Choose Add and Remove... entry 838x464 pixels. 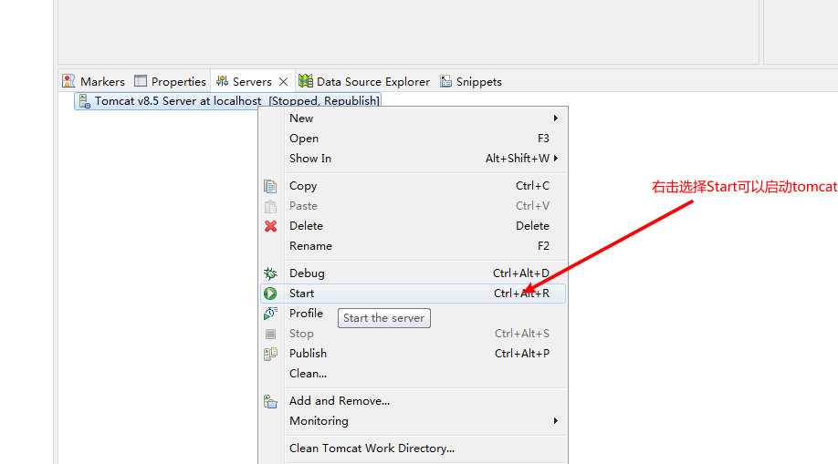(x=413, y=400)
